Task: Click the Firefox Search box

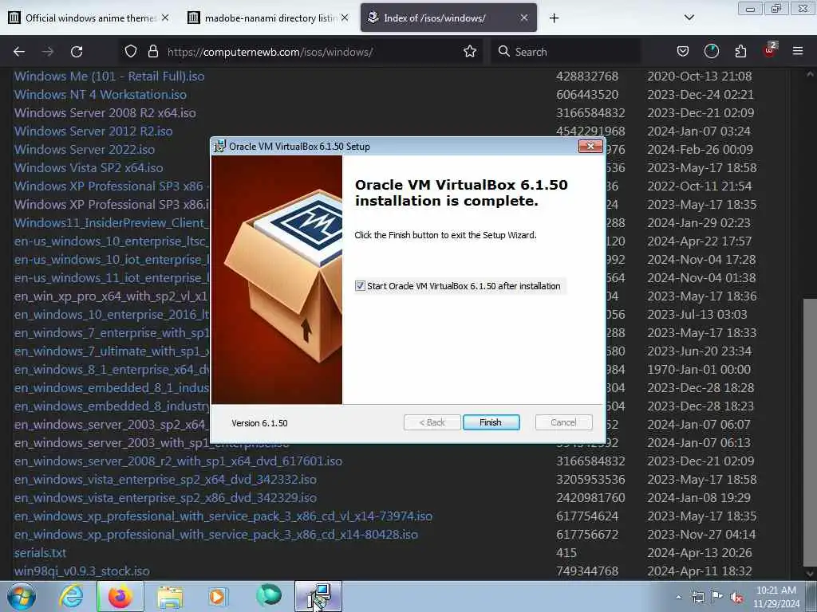Action: (566, 52)
